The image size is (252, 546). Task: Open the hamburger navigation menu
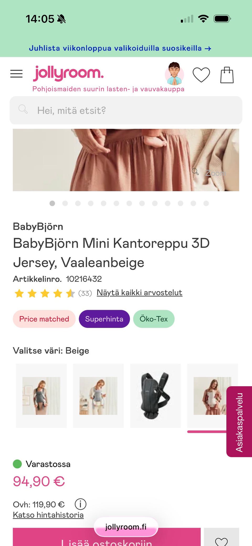16,74
